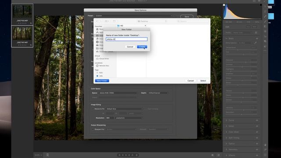
Task: Toggle Detail panel visibility eye
Action: (257, 126)
